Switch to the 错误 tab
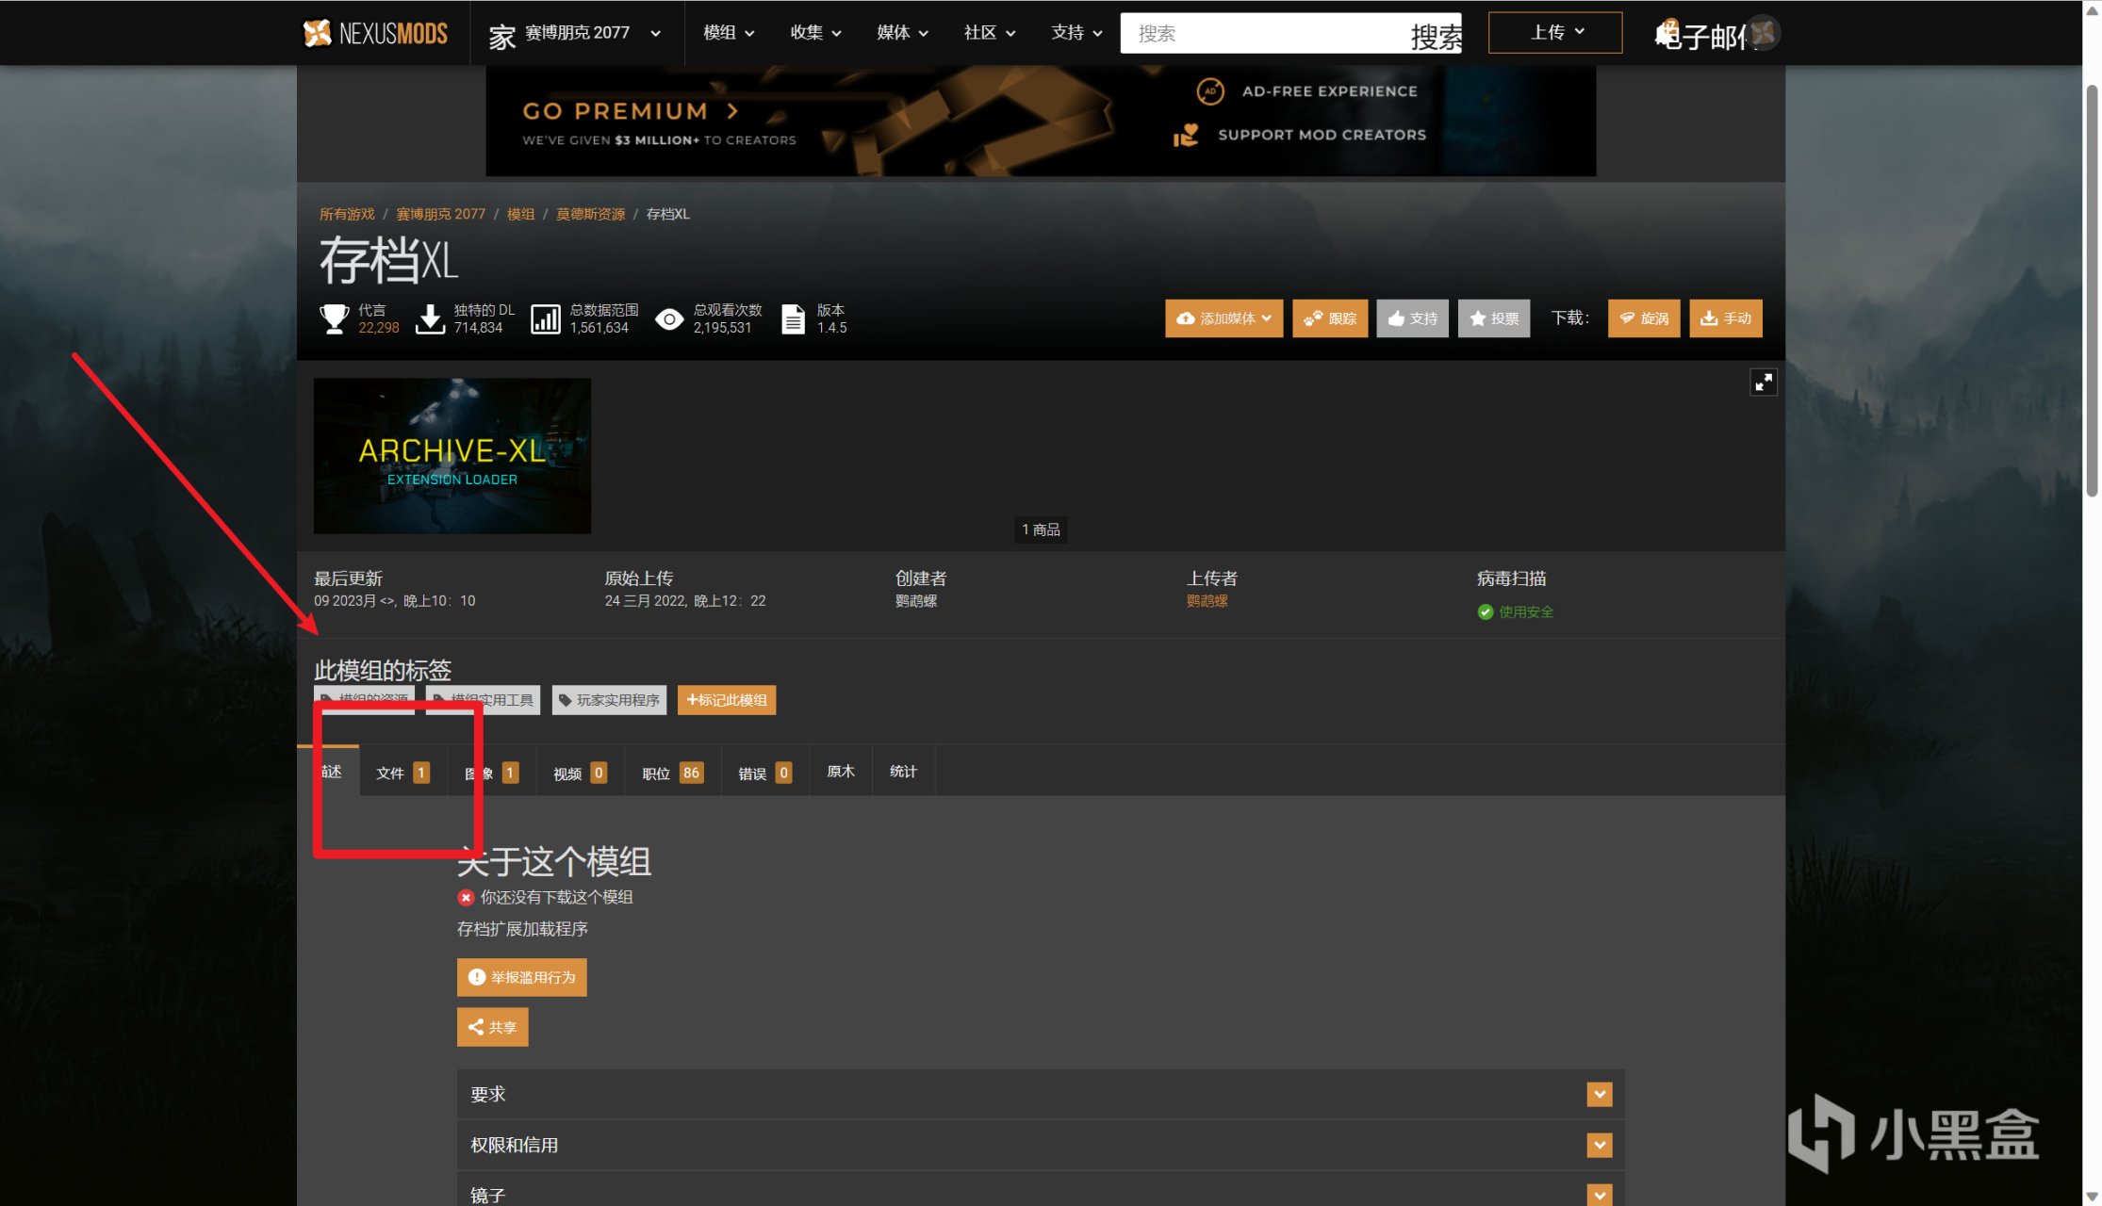This screenshot has height=1206, width=2102. 764,773
